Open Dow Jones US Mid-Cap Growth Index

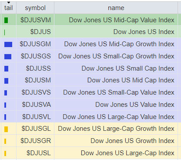pos(119,44)
